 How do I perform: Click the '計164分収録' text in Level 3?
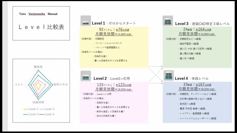tap(203, 29)
